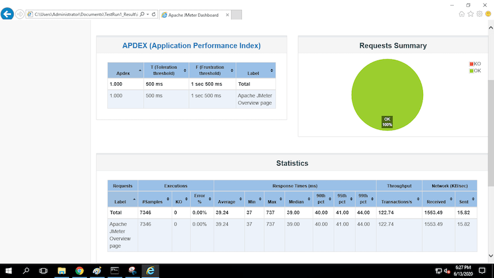Sort Statistics by Sent column

pos(466,199)
